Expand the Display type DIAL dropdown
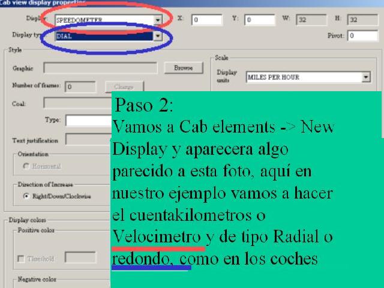Image resolution: width=384 pixels, height=288 pixels. point(158,36)
